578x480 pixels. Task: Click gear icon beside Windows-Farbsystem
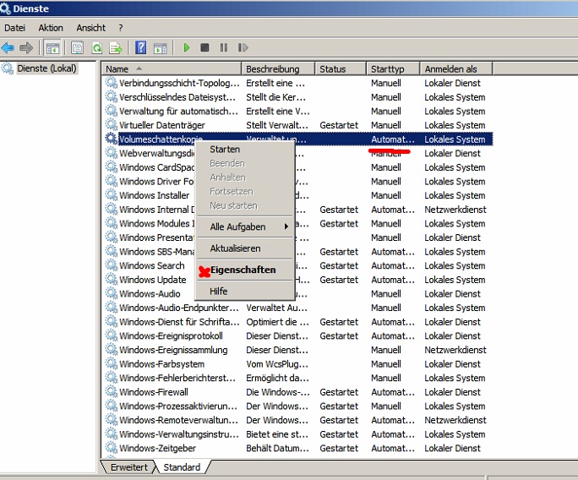(111, 363)
